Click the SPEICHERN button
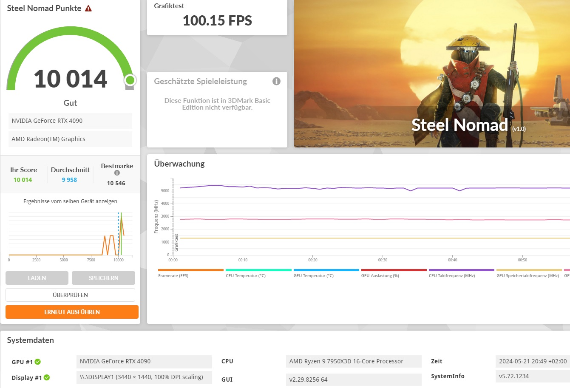The width and height of the screenshot is (570, 388). coord(103,278)
